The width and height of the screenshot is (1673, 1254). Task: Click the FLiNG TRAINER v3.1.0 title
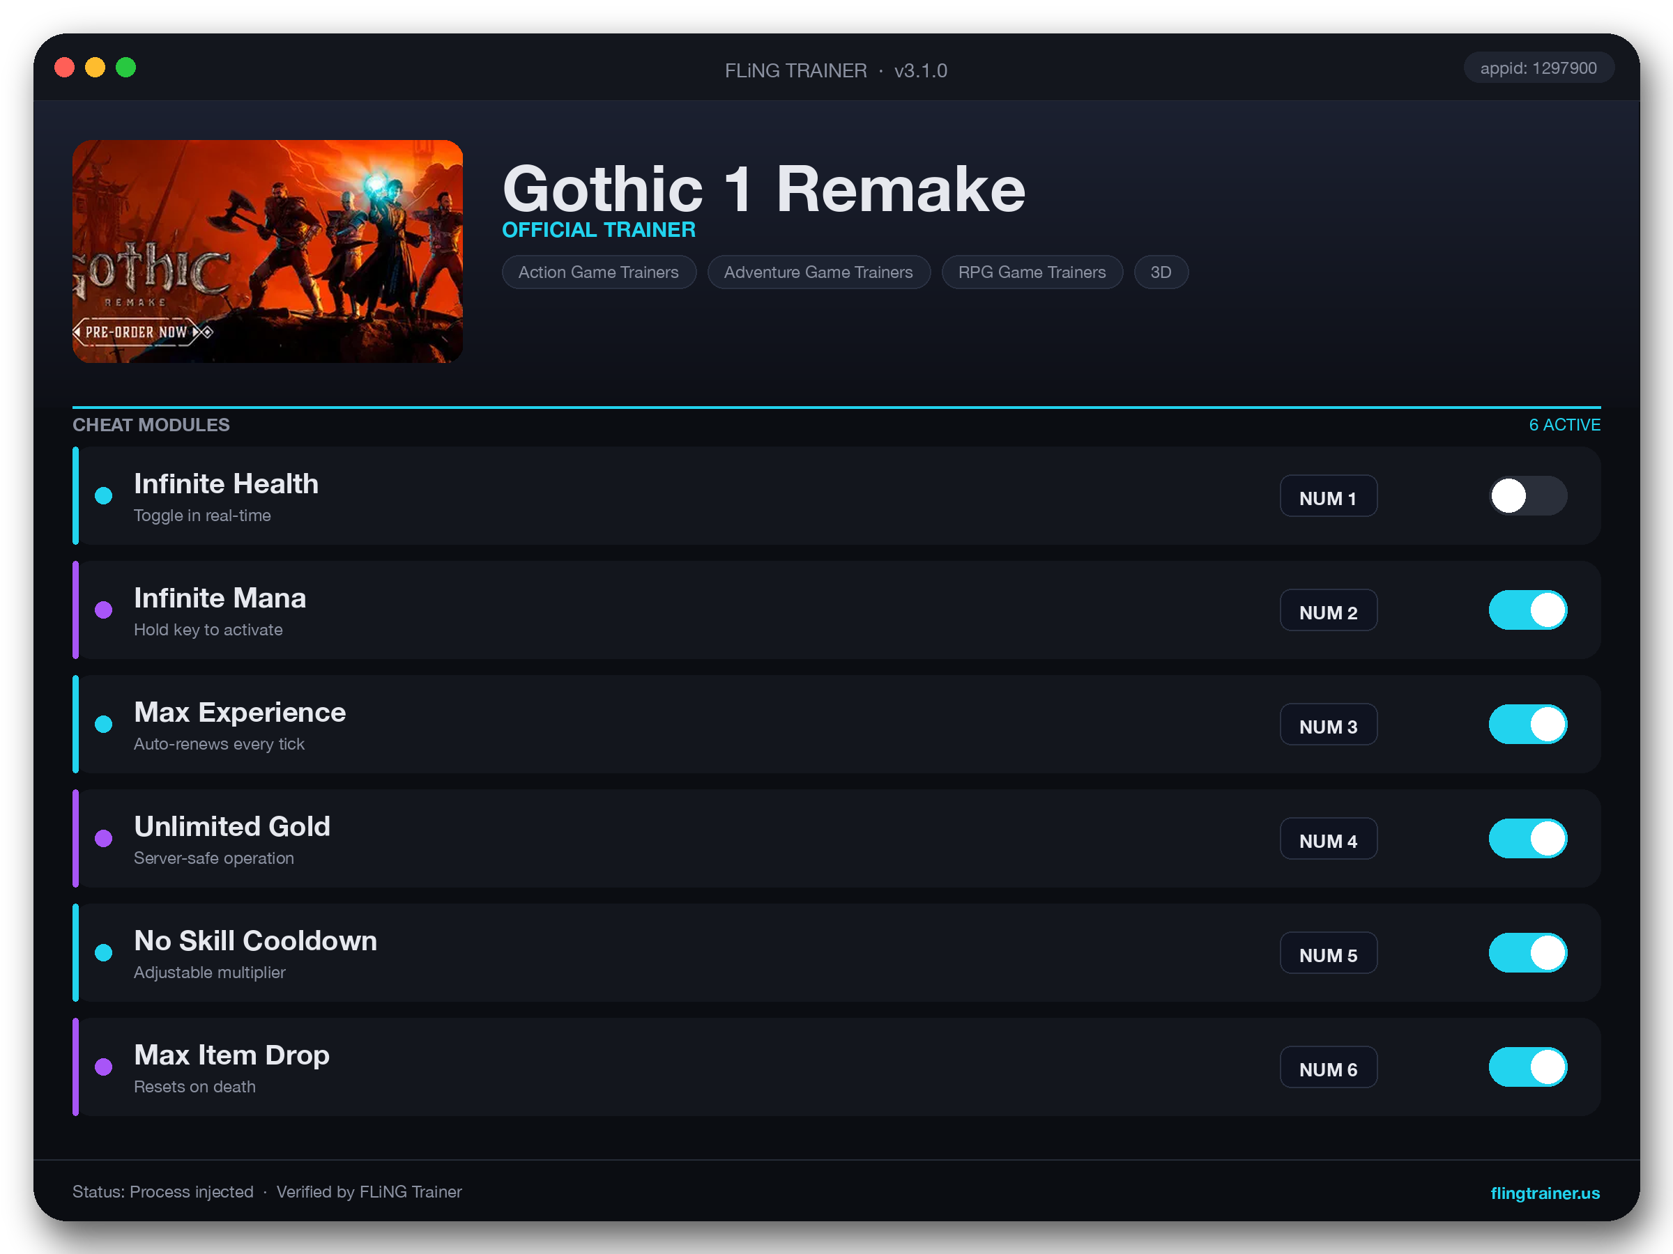(x=836, y=70)
